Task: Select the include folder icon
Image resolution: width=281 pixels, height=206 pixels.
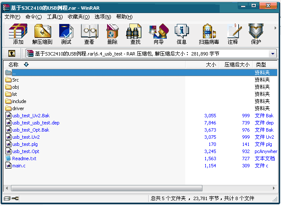Action: 8,101
